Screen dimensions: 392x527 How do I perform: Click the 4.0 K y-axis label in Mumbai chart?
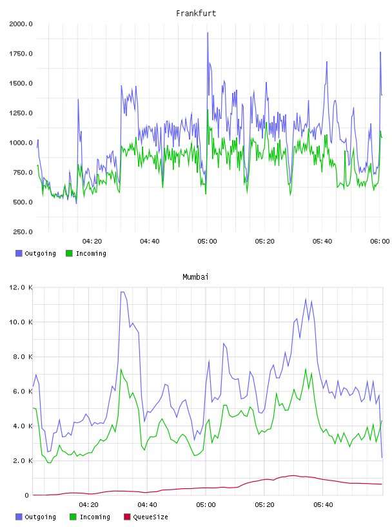coord(23,426)
